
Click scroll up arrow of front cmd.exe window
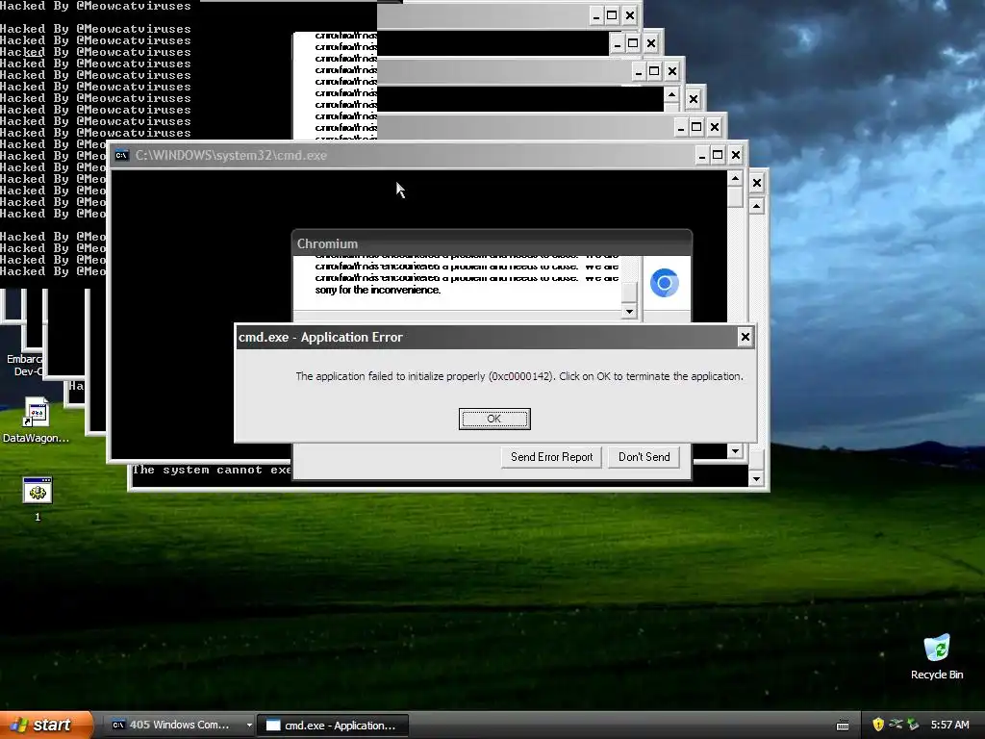point(735,179)
